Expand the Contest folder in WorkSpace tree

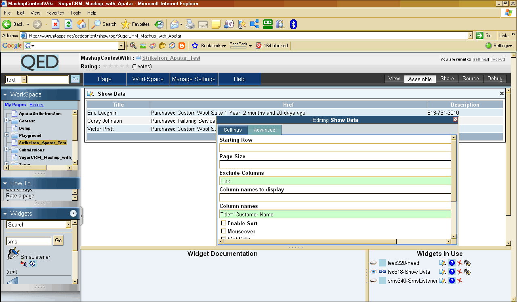(6, 120)
